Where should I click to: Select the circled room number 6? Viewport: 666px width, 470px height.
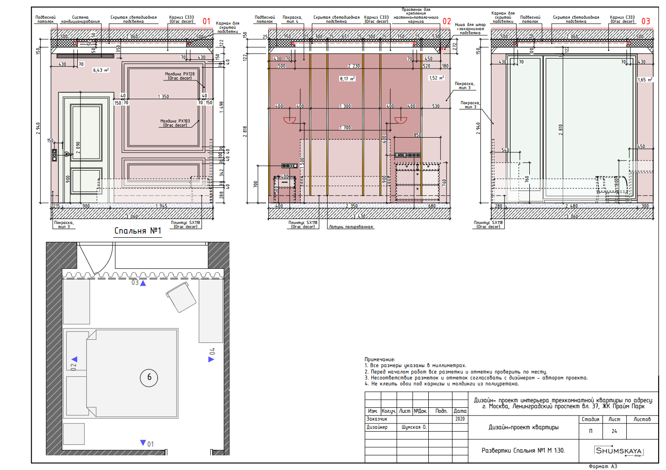pos(149,378)
